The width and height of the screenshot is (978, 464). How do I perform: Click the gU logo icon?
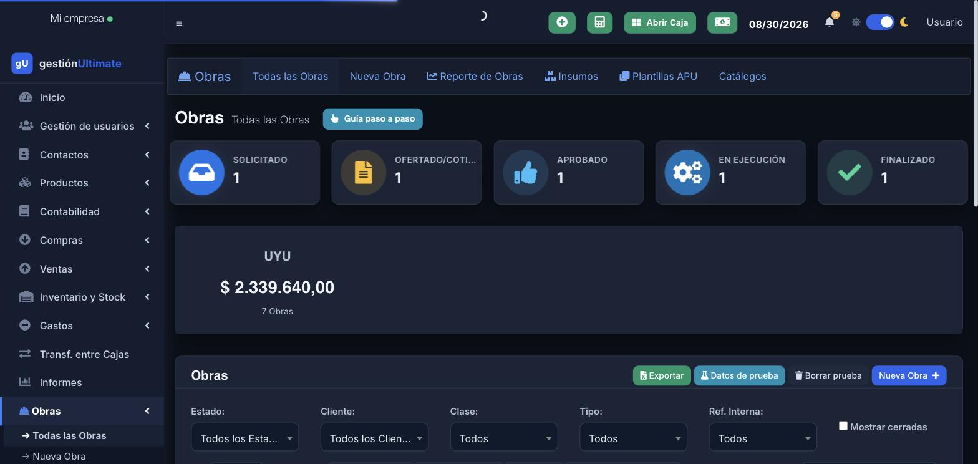(x=22, y=63)
